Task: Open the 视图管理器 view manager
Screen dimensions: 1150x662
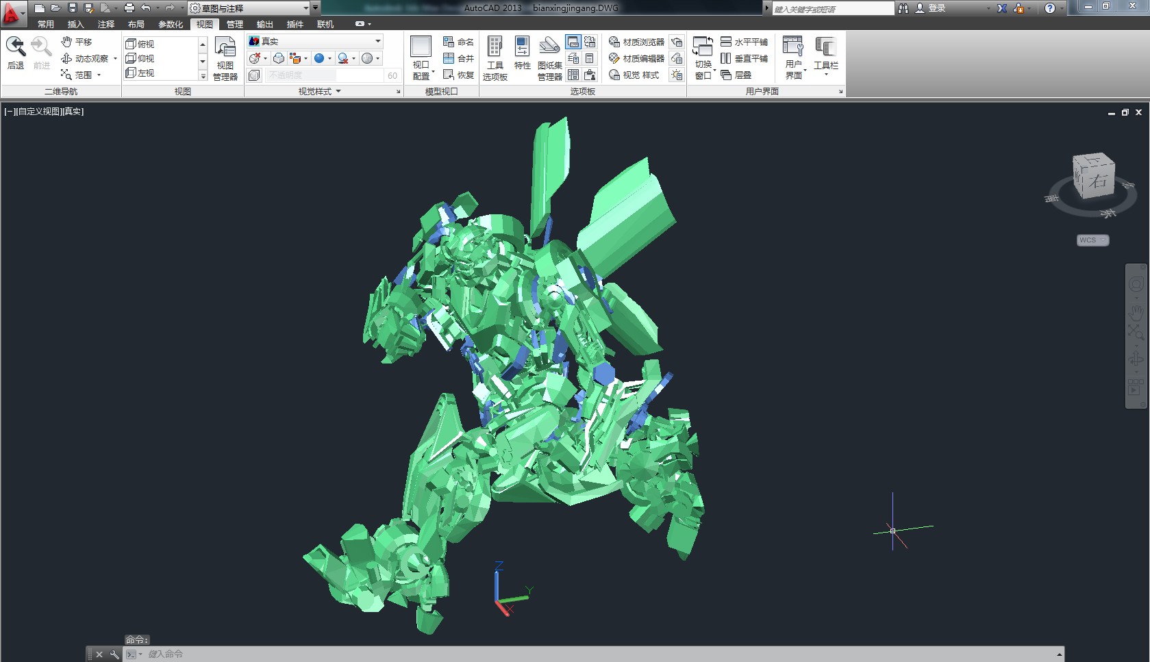Action: (x=225, y=59)
